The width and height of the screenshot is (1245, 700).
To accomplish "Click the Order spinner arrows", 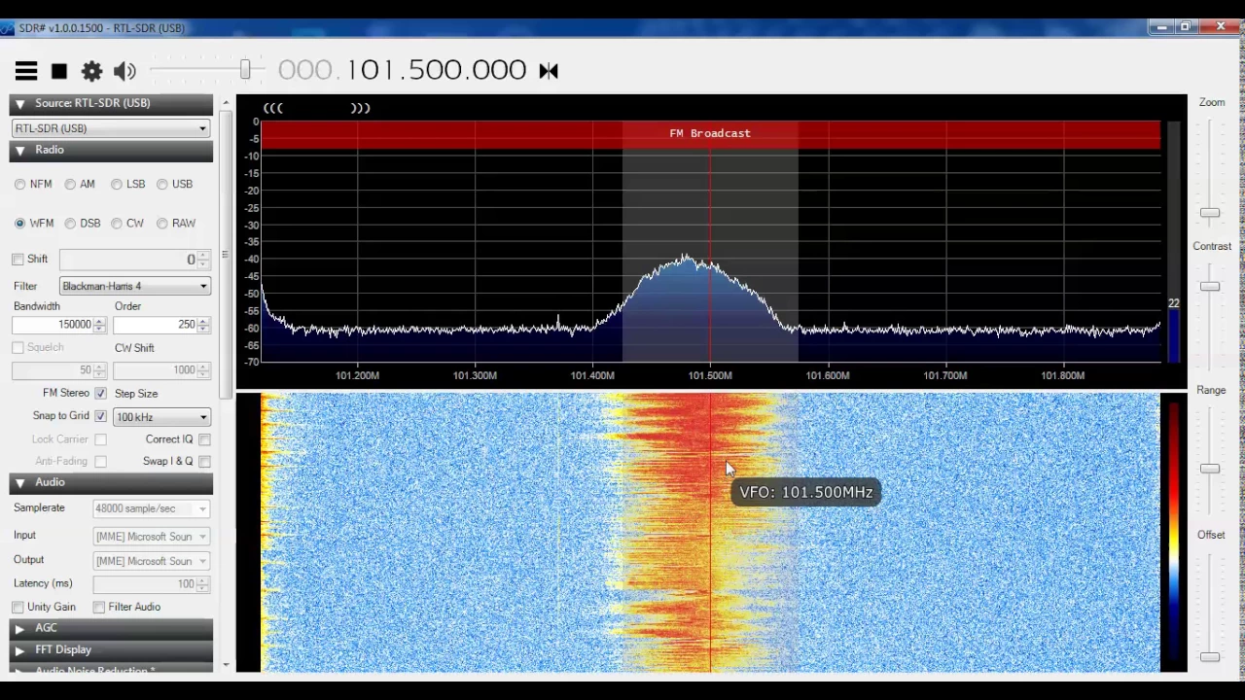I will click(x=203, y=325).
